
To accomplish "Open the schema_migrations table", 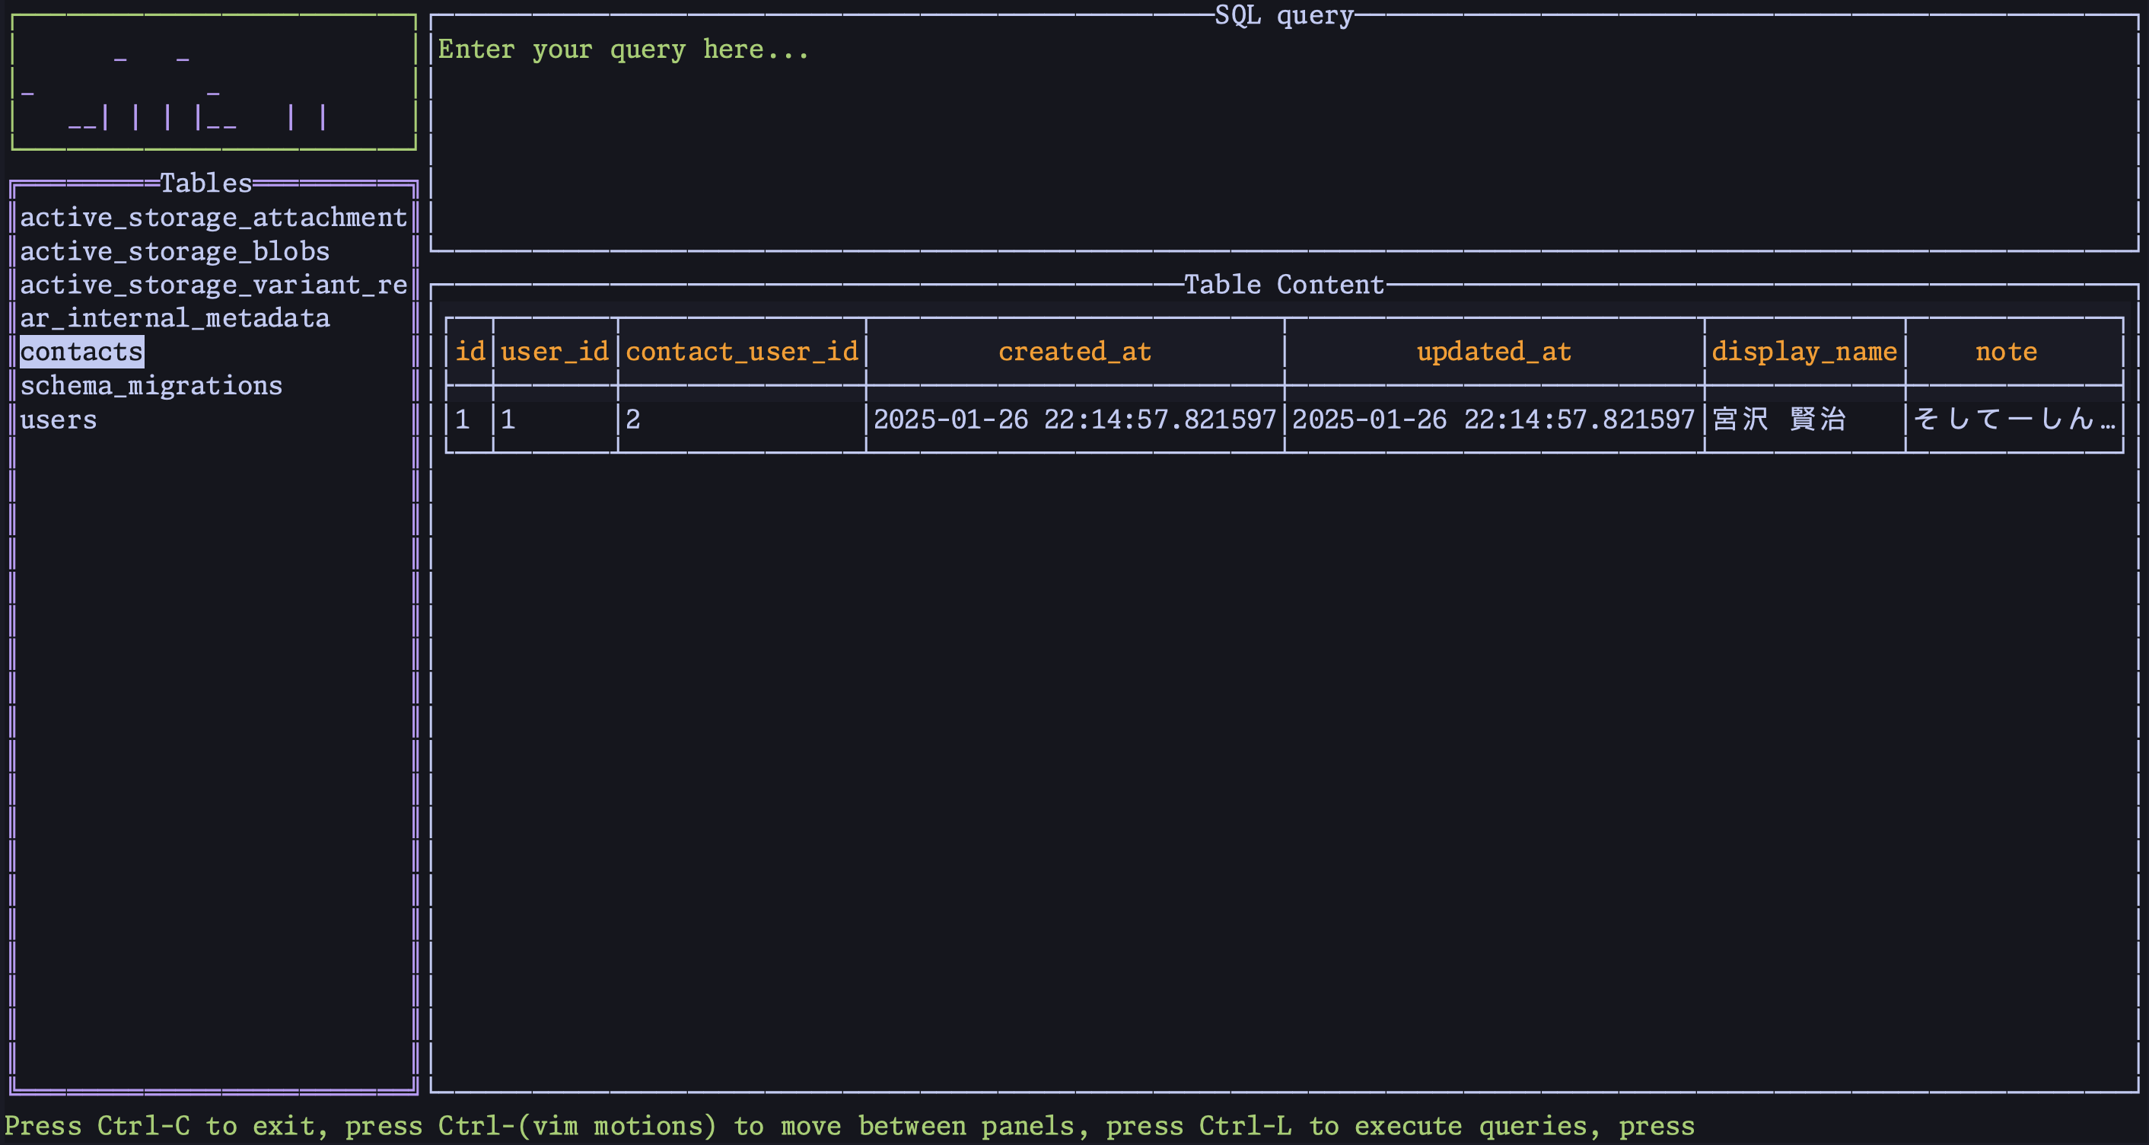I will click(x=151, y=385).
